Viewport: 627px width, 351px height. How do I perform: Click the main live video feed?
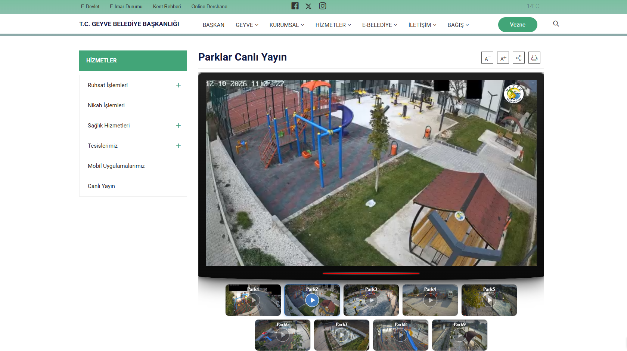pos(371,173)
